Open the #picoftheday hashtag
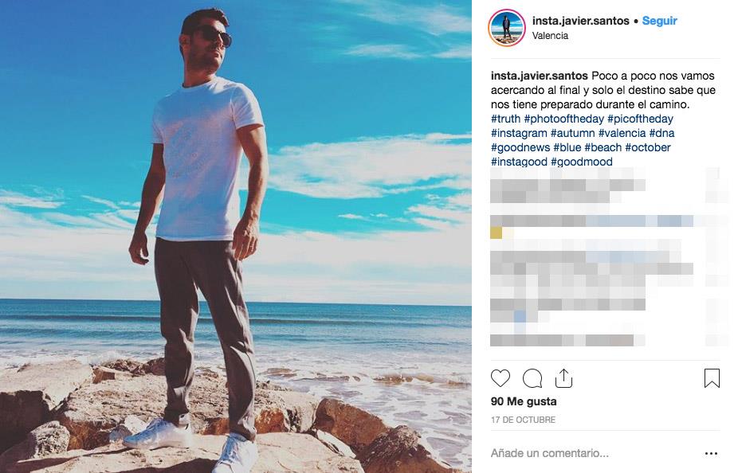Screen dimensions: 738x473 [640, 119]
